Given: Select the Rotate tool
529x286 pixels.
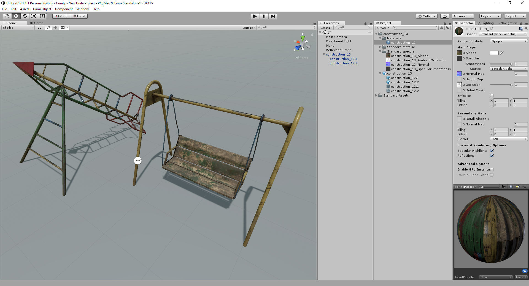Looking at the screenshot, I should (x=25, y=16).
